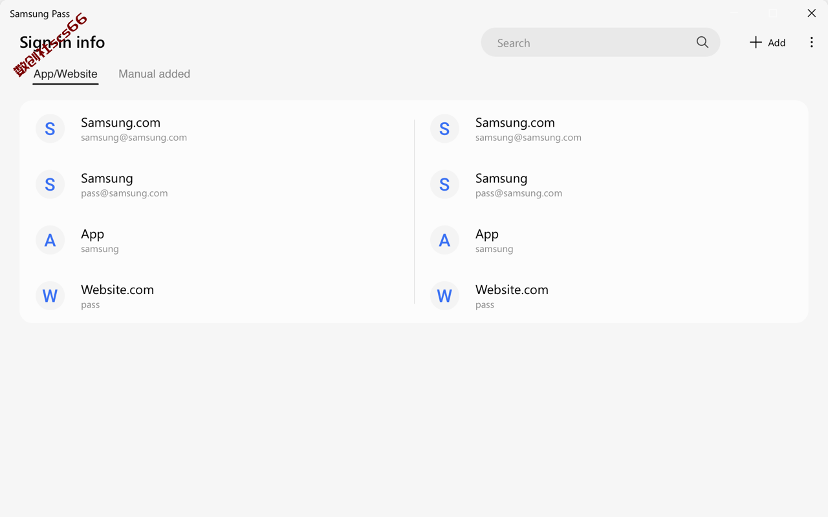The image size is (828, 517).
Task: Open the Website.com title in right column
Action: pos(512,290)
